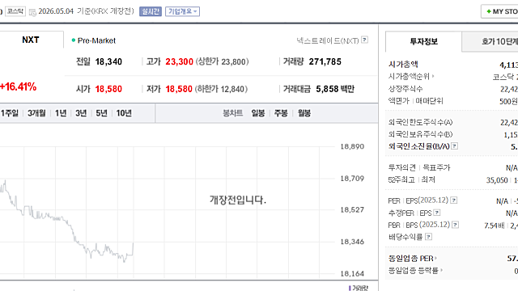Expand the 동일업종 PER arrow link
This screenshot has width=518, height=291.
coord(435,258)
